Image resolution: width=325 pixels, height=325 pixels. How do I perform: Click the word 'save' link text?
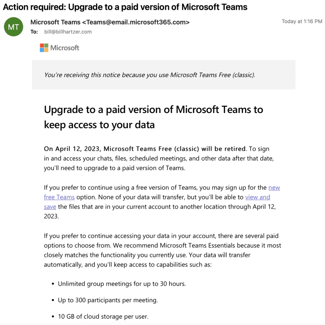[x=50, y=207]
